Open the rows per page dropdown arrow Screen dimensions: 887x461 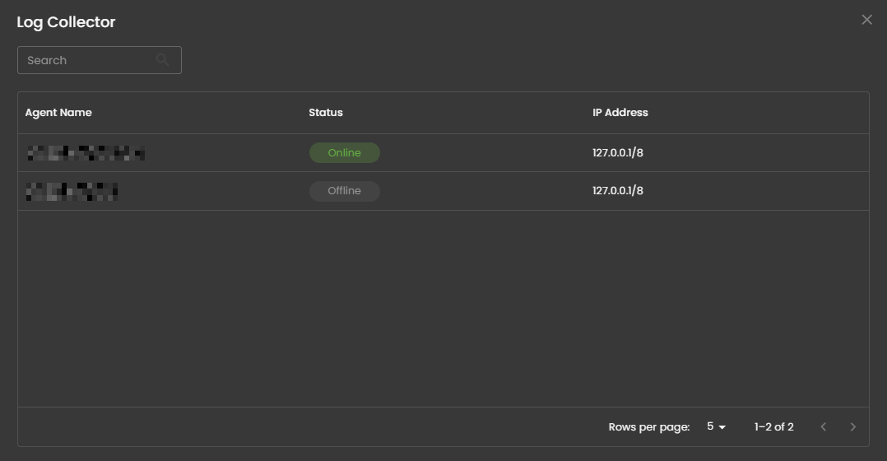click(x=722, y=427)
